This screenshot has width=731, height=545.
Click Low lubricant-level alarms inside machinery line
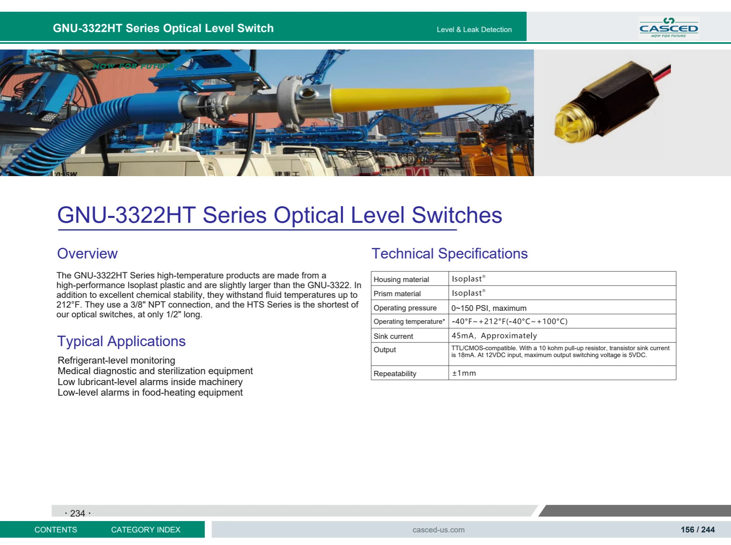[x=150, y=382]
